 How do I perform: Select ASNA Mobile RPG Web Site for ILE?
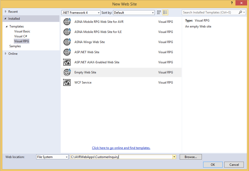(x=98, y=32)
